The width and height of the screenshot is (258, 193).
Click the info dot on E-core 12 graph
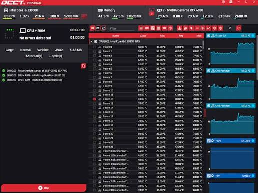click(x=253, y=36)
